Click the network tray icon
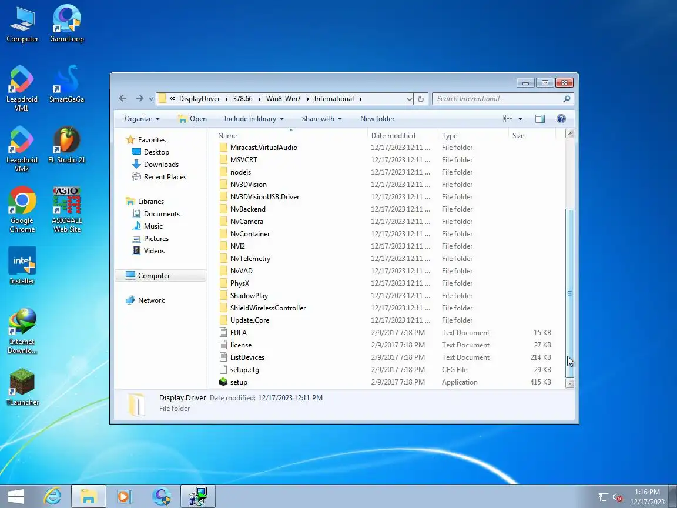677x508 pixels. (603, 497)
